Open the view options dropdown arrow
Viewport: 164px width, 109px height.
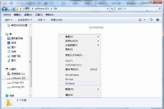(144, 20)
